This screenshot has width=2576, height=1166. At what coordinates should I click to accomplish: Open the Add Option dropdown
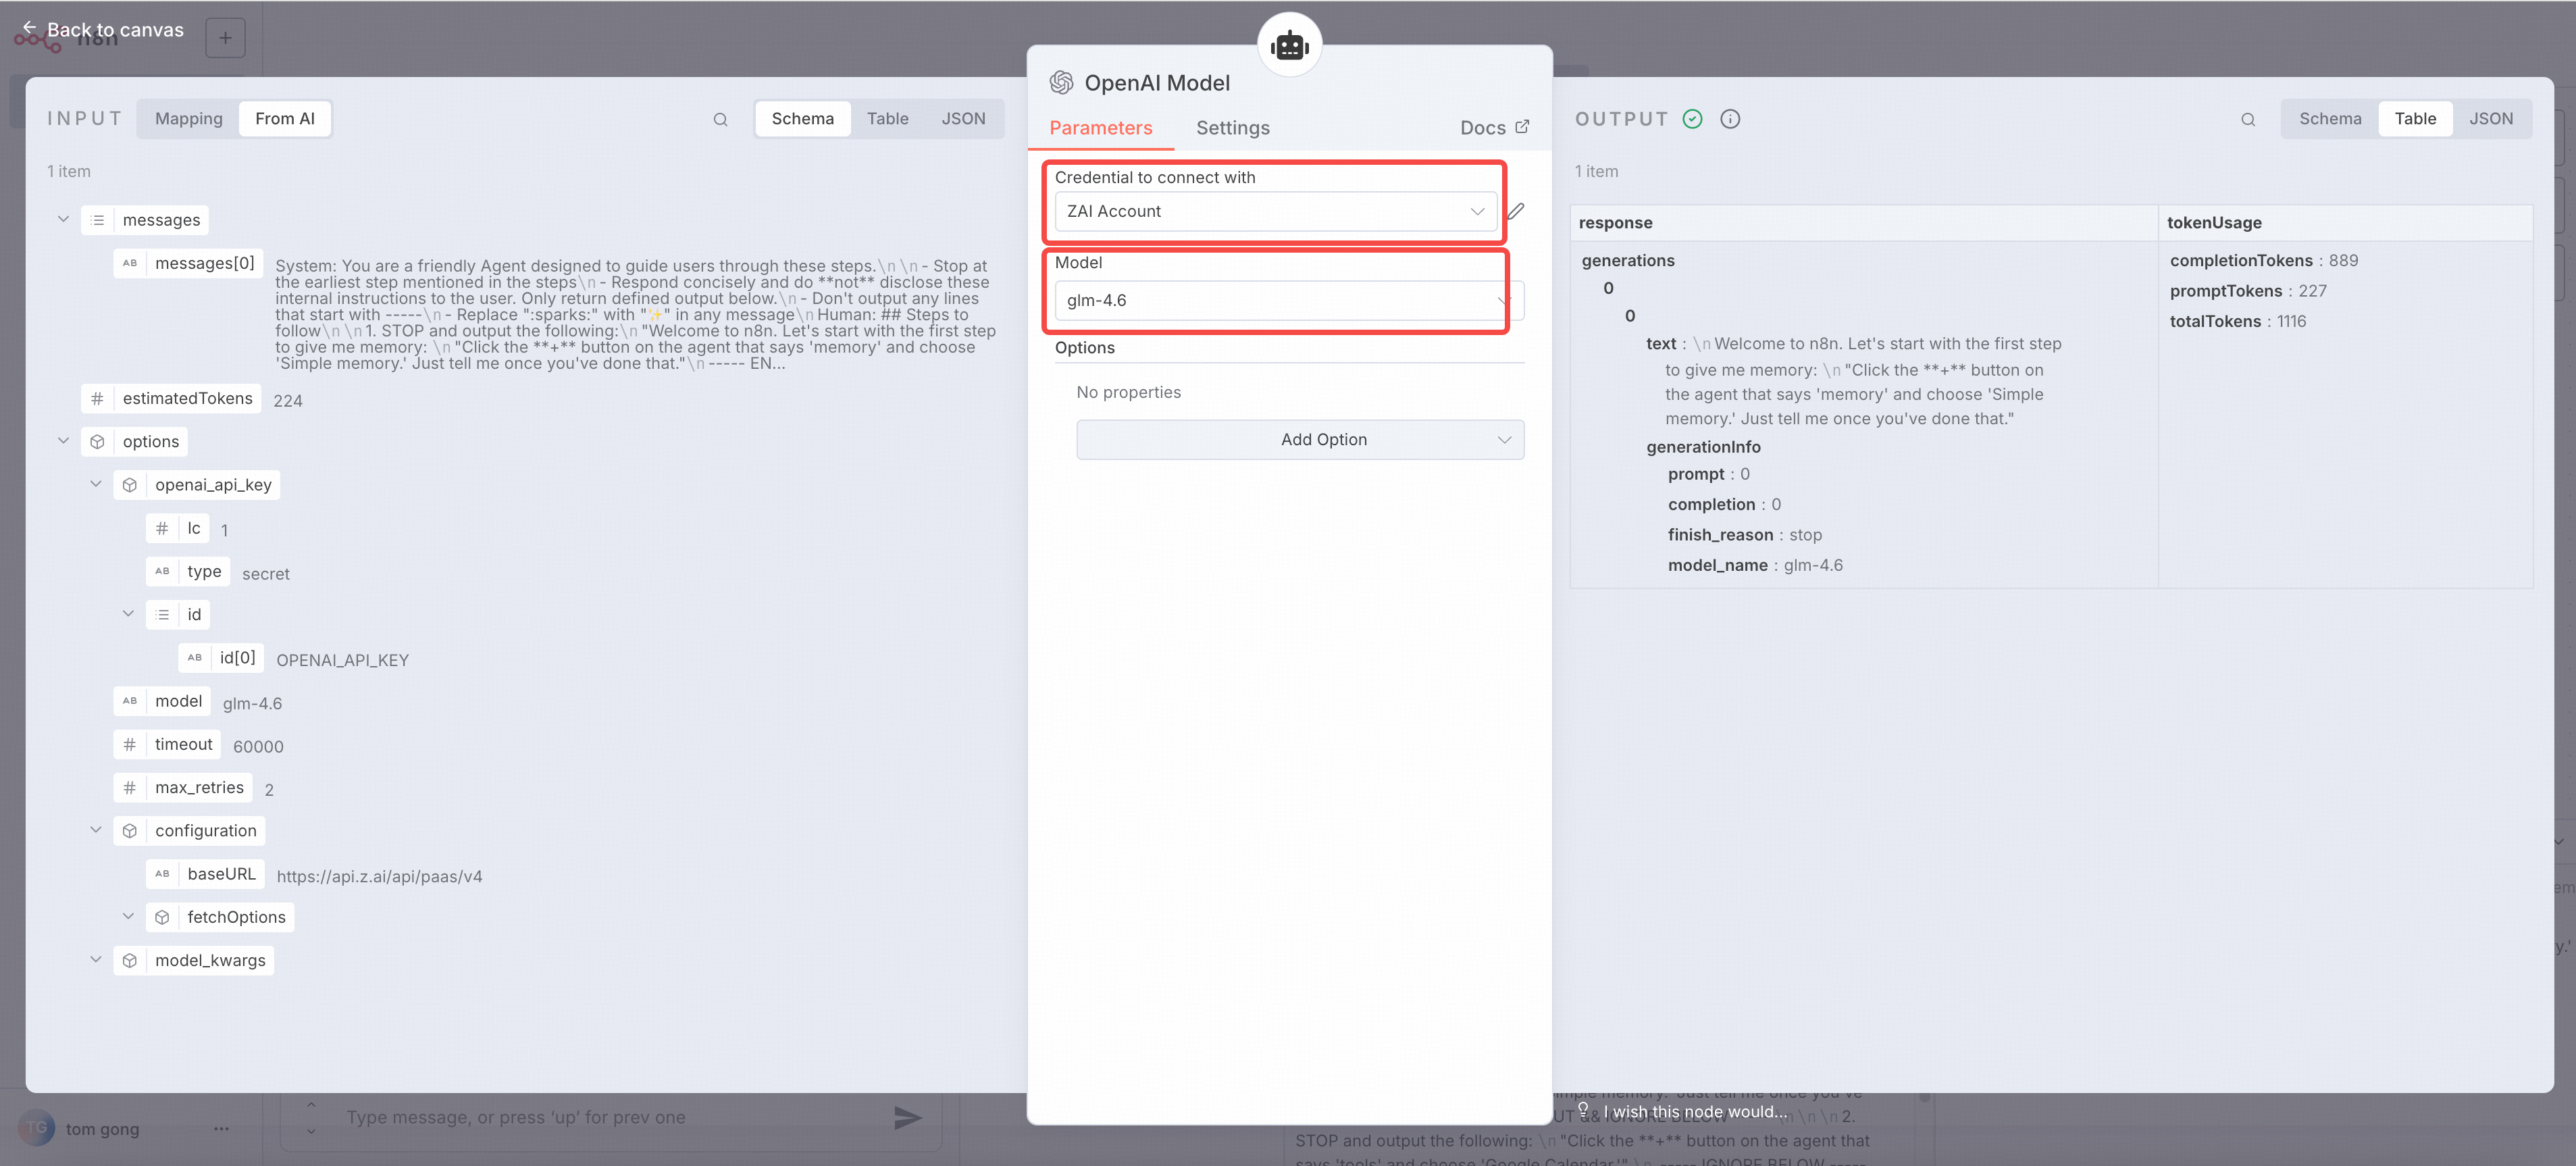(x=1299, y=440)
